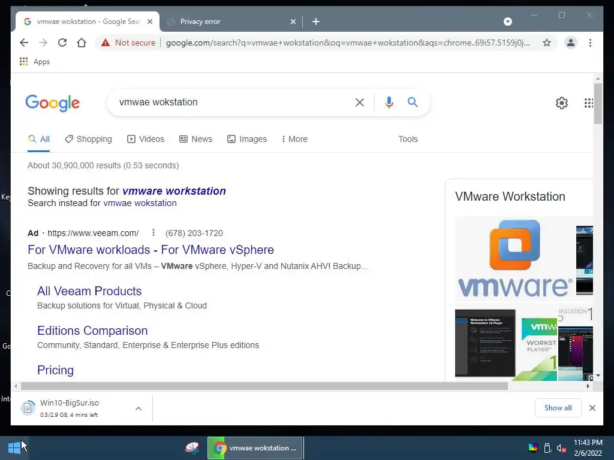Open the Chrome three-dot menu
Screen dimensions: 614x460
click(x=590, y=43)
